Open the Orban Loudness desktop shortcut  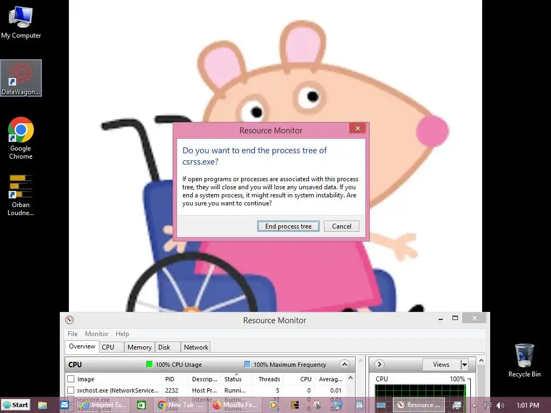pyautogui.click(x=21, y=195)
